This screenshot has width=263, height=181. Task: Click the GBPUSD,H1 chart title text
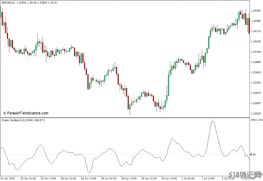pyautogui.click(x=8, y=3)
